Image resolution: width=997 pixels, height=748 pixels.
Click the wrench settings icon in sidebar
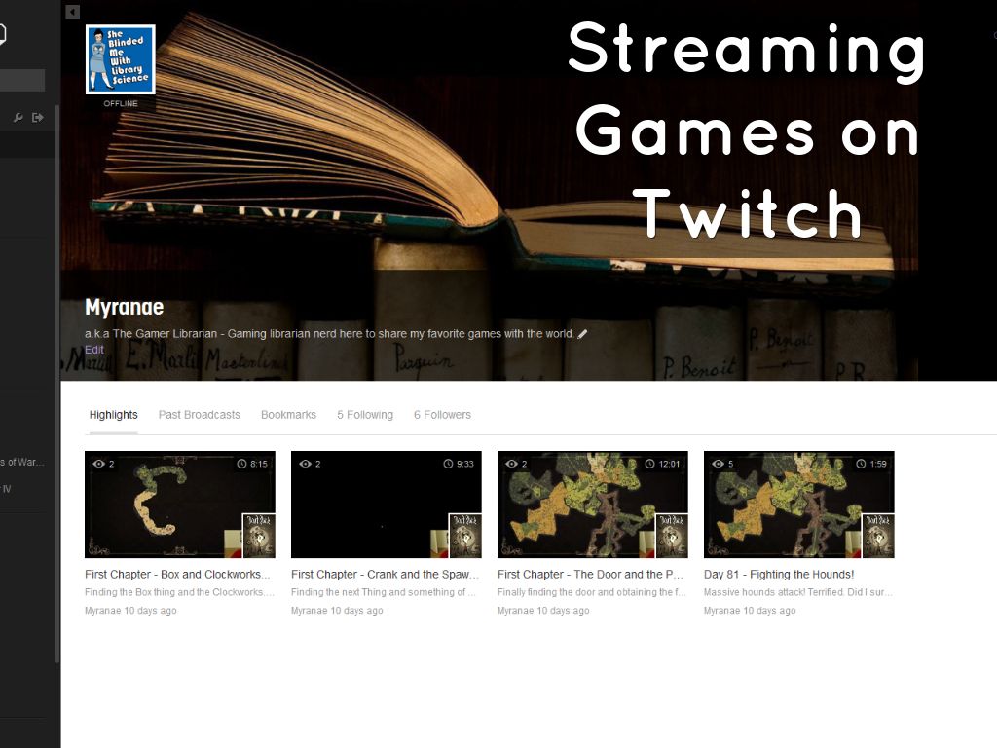pos(18,118)
